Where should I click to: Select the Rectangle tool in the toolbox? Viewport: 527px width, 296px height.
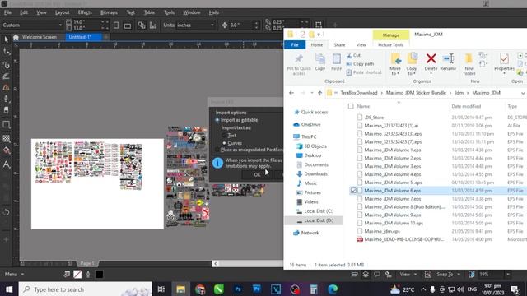6,125
